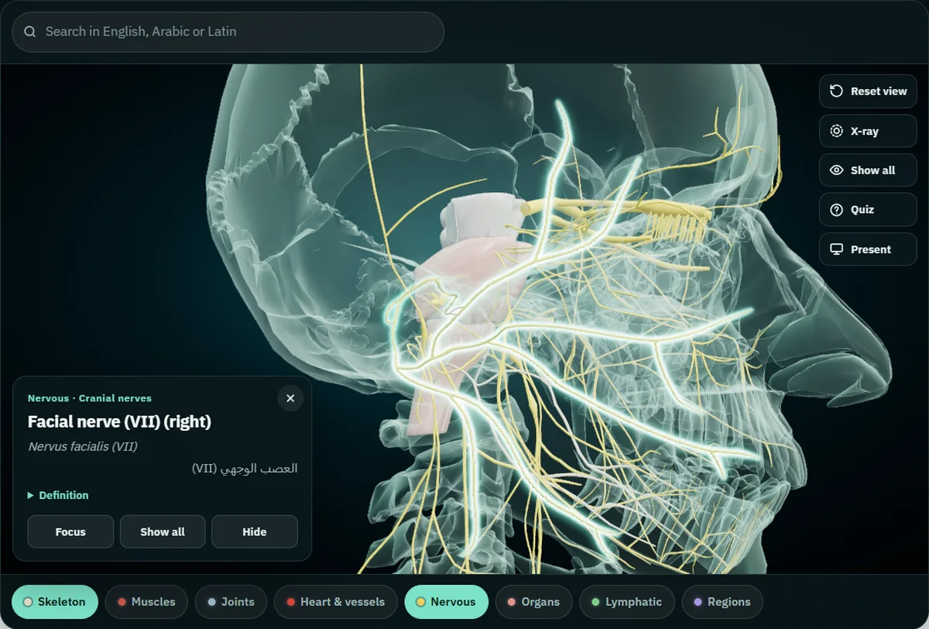Click the Latin name "Nervus facialis (VII)"
This screenshot has height=629, width=929.
[83, 447]
